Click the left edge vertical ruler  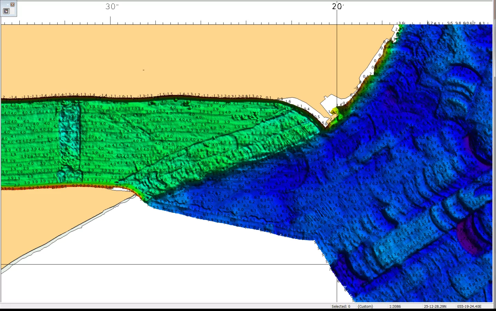coord(1,138)
